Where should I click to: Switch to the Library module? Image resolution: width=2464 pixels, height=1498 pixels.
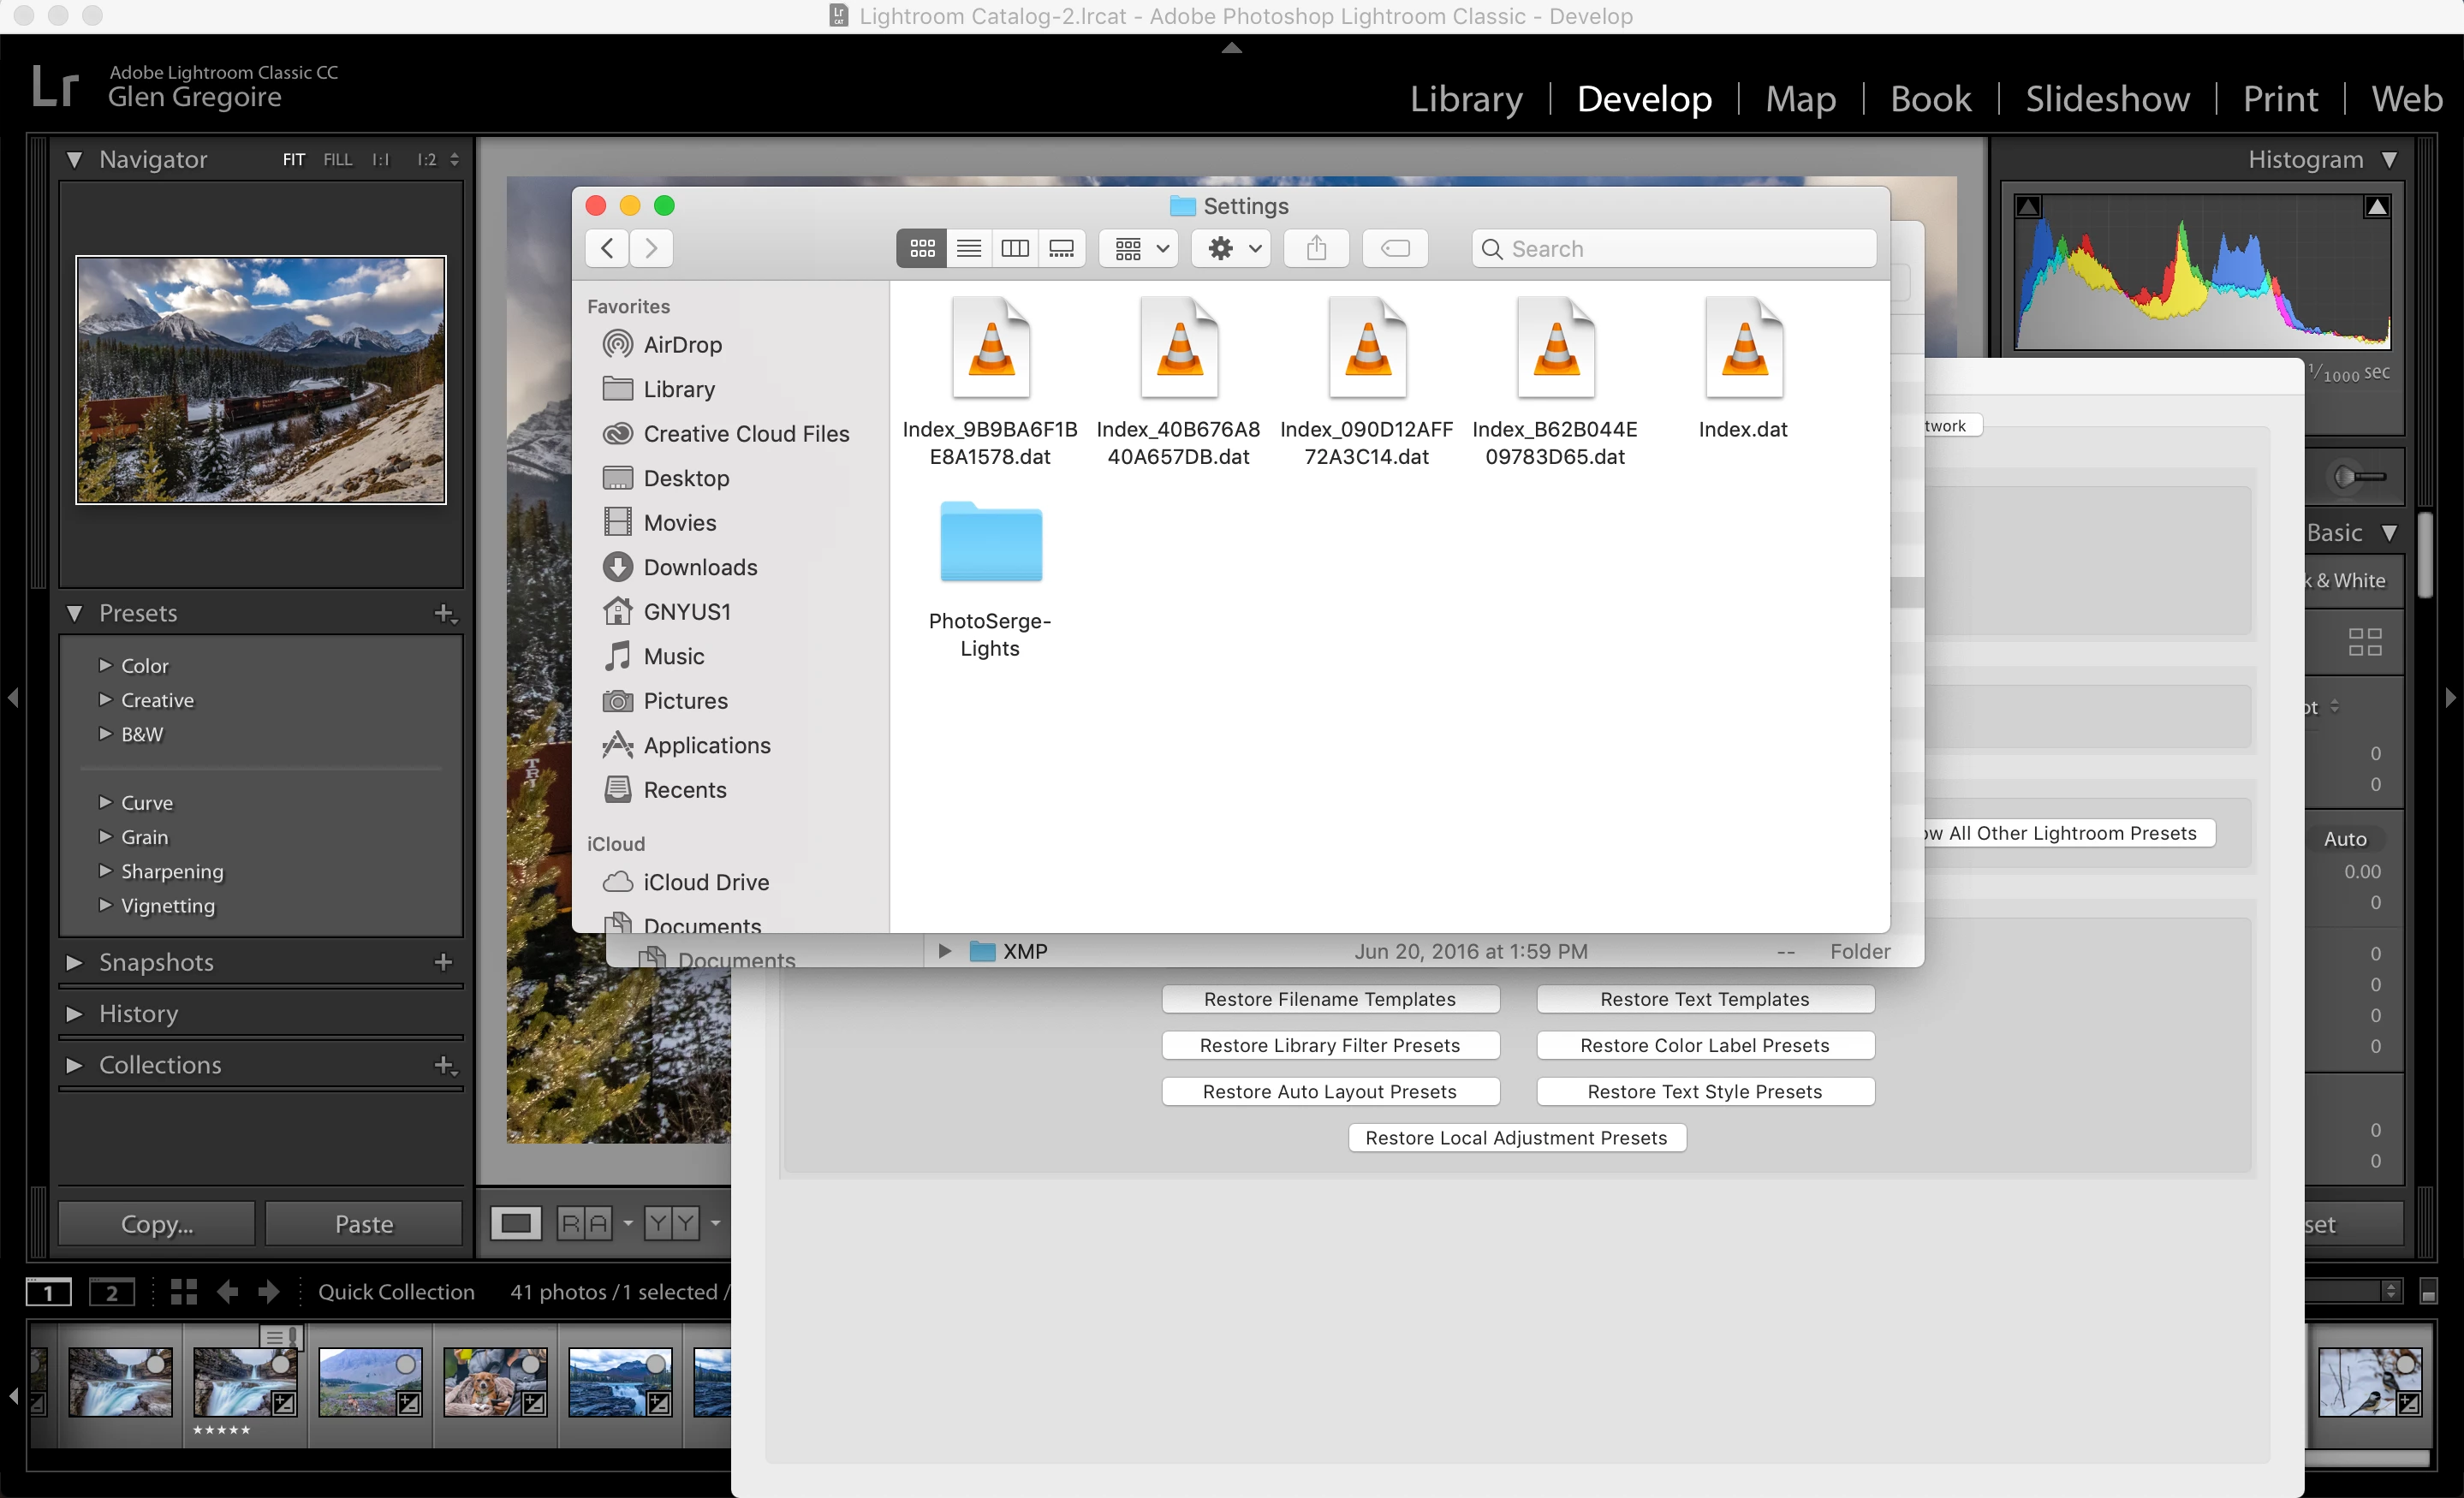point(1466,98)
